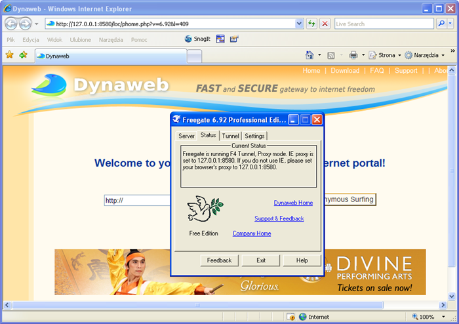Open Support & Feedback link in Freegate
Screen dimensions: 459x324
tap(279, 218)
